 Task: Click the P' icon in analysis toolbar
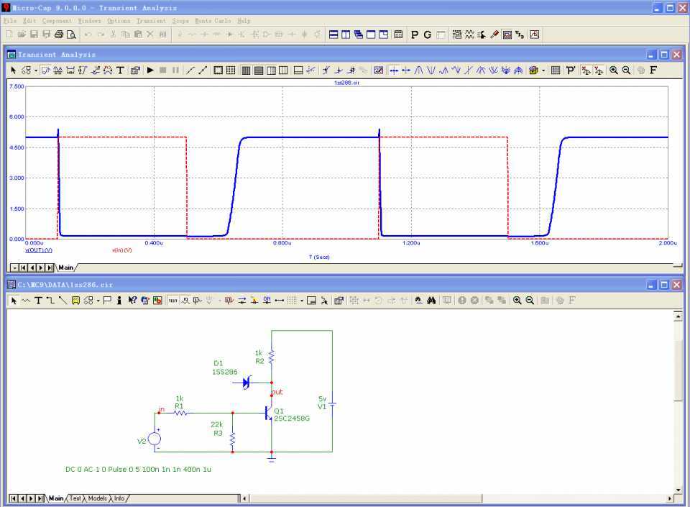click(x=571, y=70)
